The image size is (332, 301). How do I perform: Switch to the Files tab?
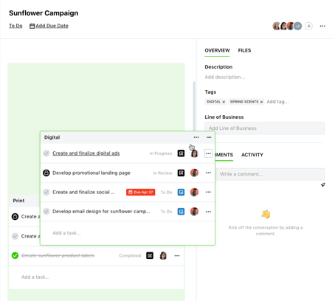coord(244,50)
